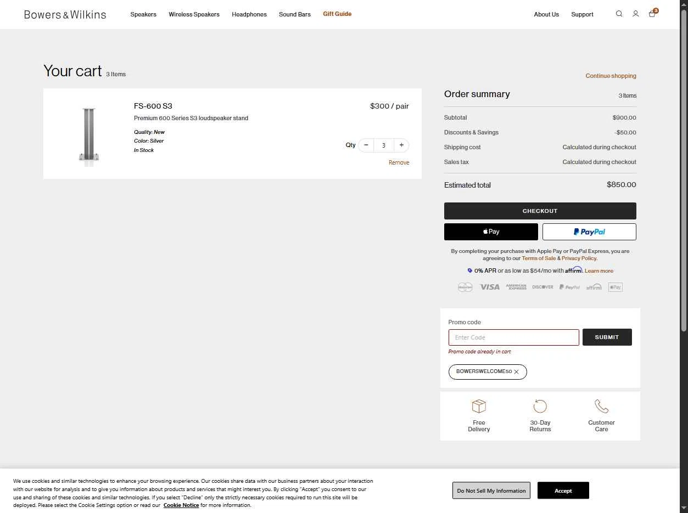Screen dimensions: 688x513
Task: Click Continue shopping link
Action: [611, 76]
